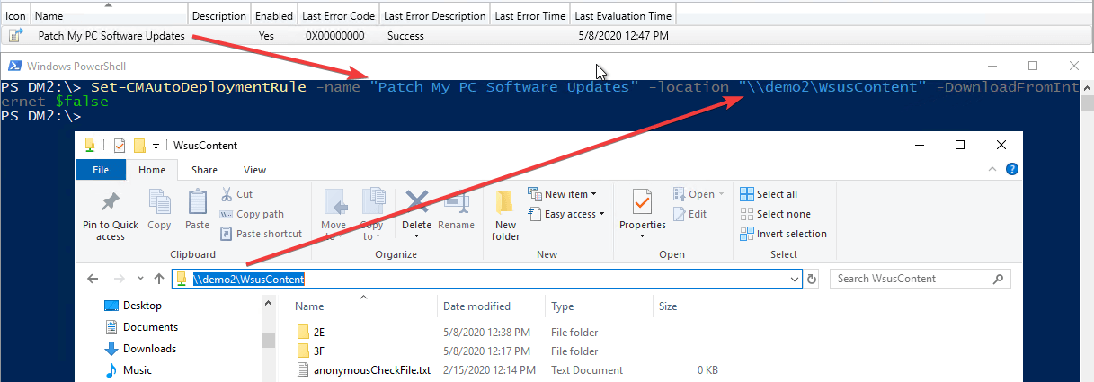Select the 3F folder
This screenshot has width=1094, height=382.
[x=319, y=351]
